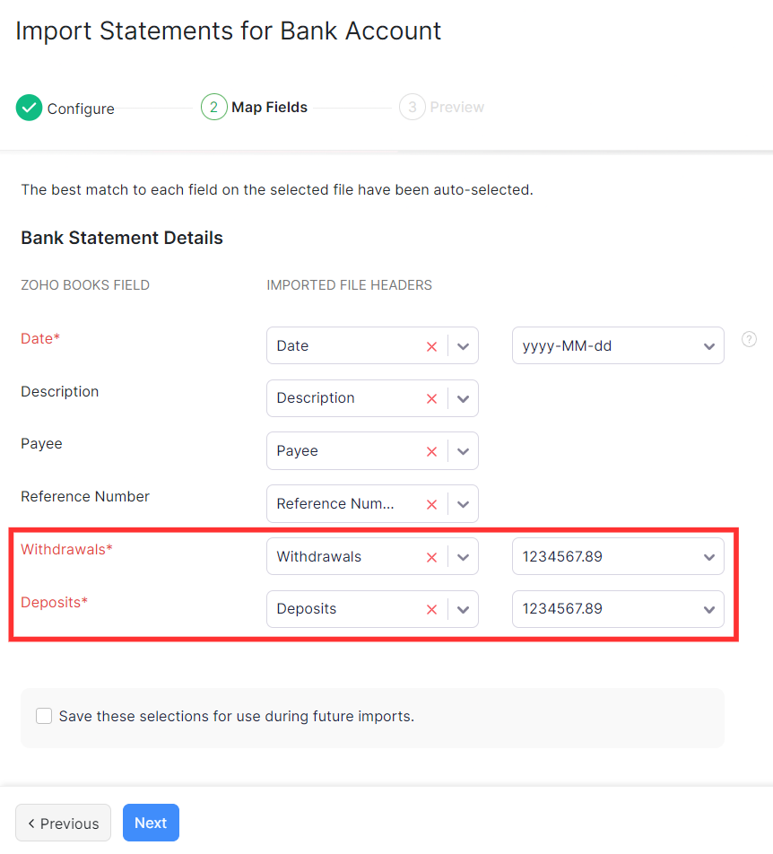
Task: Click the green Configure step checkmark
Action: pos(28,107)
